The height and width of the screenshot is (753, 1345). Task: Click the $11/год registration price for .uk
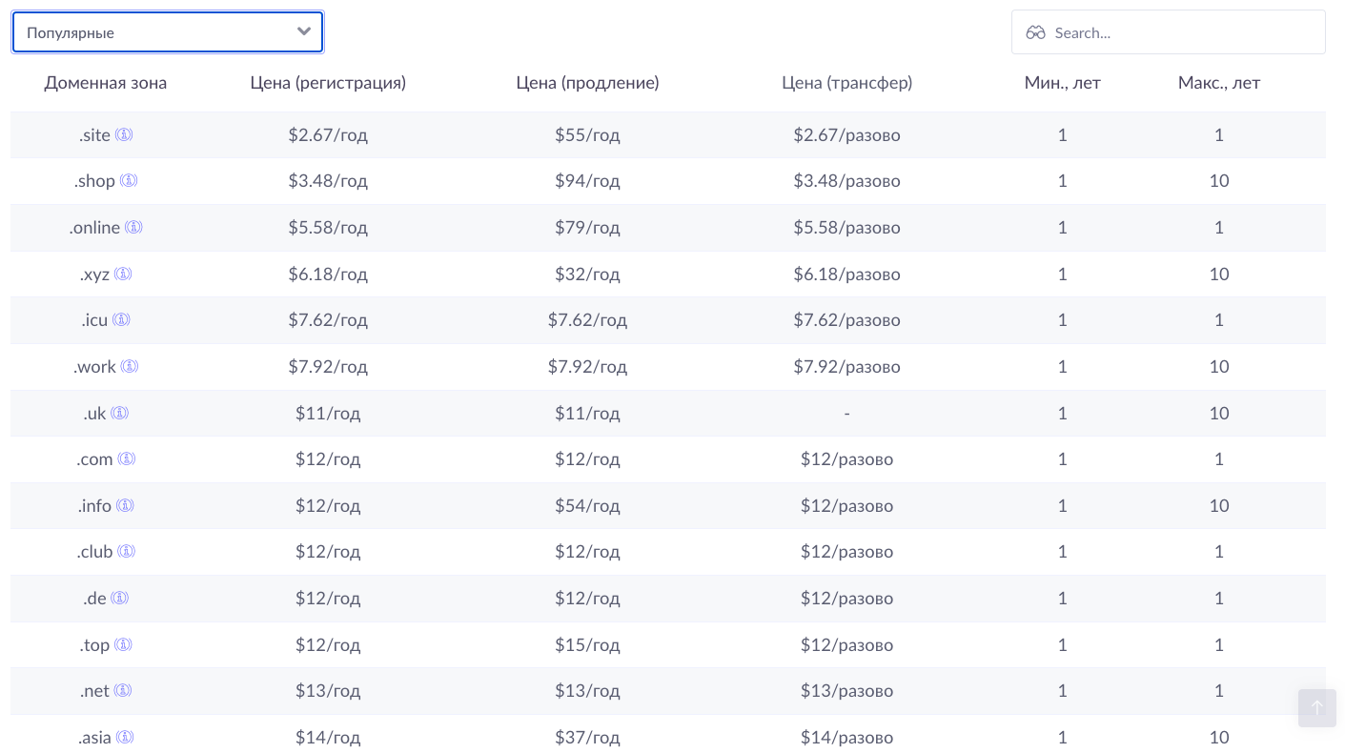tap(328, 414)
